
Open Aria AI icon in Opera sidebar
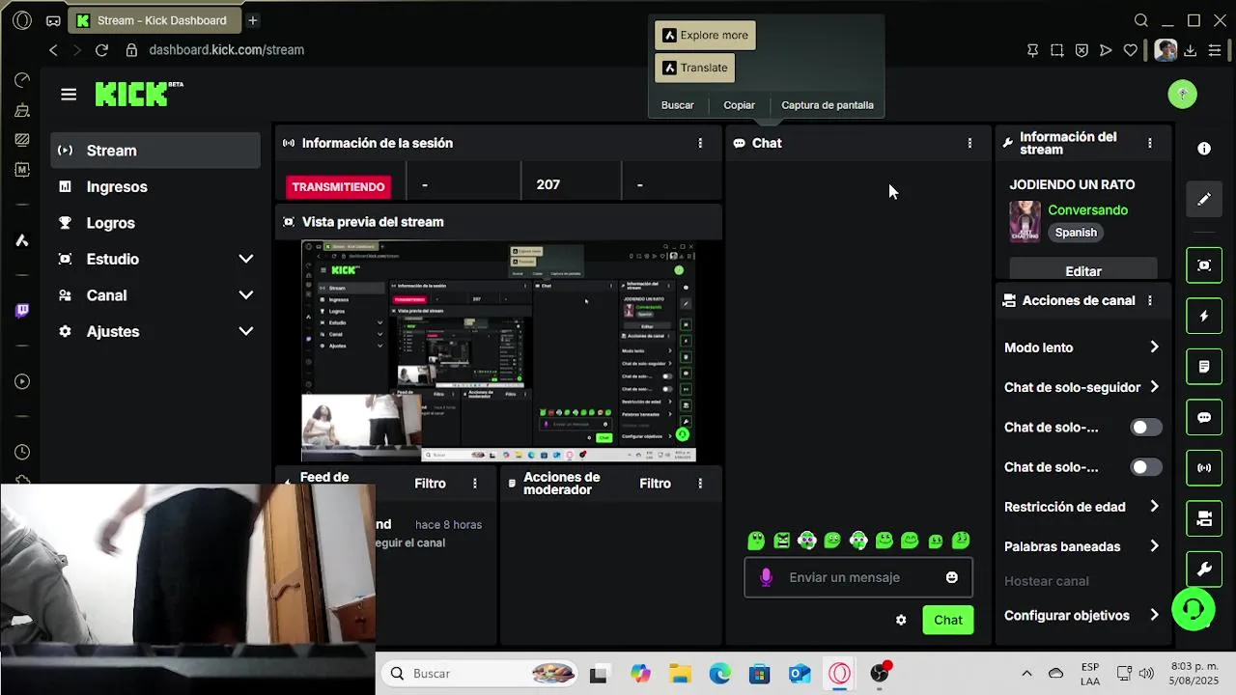coord(22,240)
